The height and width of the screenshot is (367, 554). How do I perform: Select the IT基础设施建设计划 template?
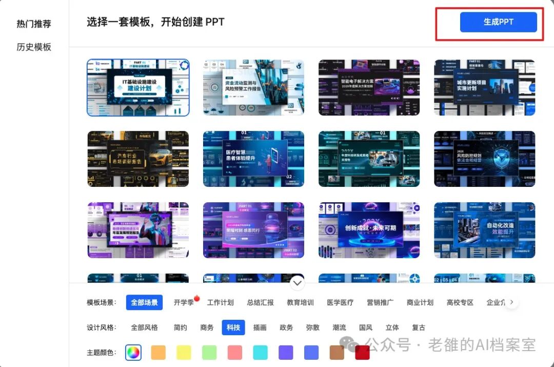click(138, 87)
